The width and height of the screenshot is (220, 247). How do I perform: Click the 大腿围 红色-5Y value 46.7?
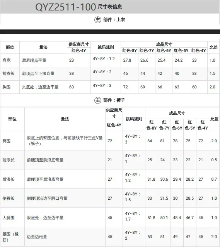click(190, 218)
